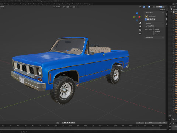Open the pivot point dropdown
This screenshot has height=133, width=177.
pyautogui.click(x=64, y=7)
